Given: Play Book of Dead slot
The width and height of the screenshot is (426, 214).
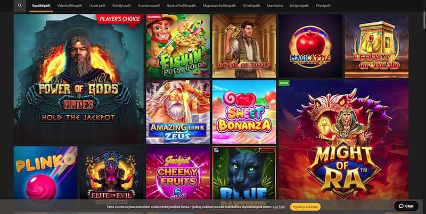Looking at the screenshot, I should coord(244,46).
